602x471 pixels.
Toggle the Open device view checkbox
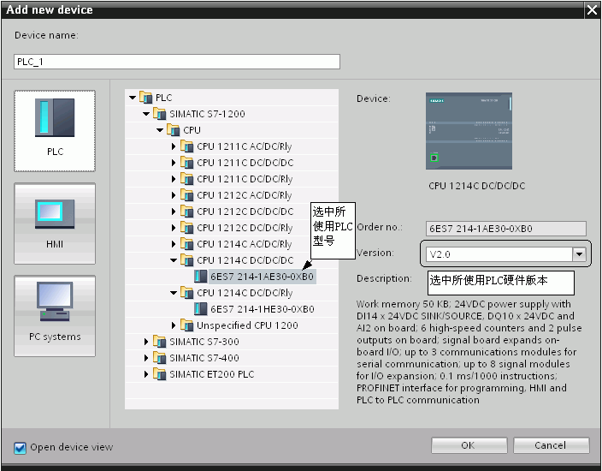[x=20, y=448]
